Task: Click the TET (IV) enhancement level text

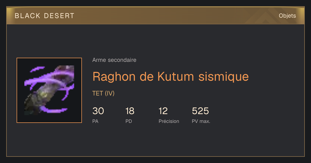Action: tap(103, 93)
